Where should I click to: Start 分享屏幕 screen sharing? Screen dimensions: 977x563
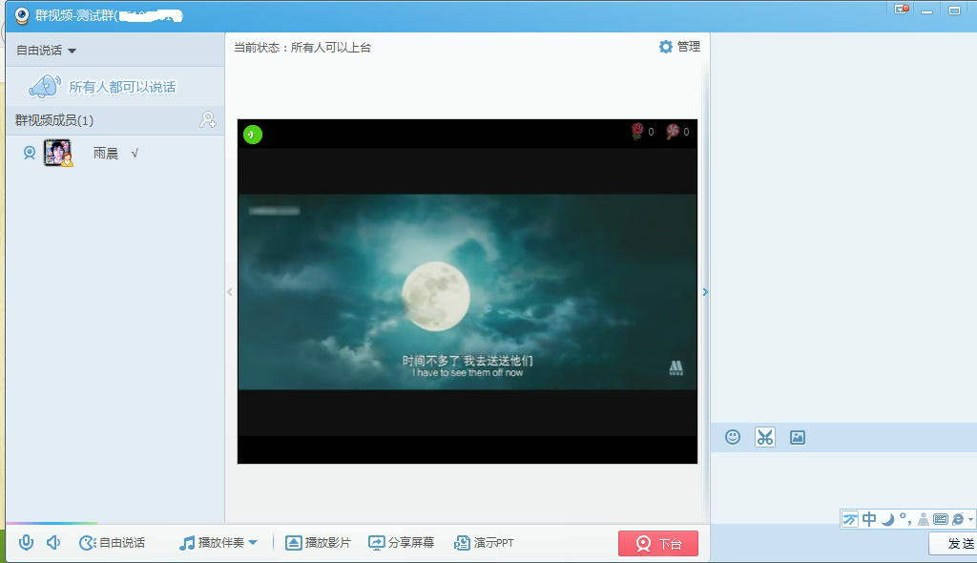[x=402, y=542]
